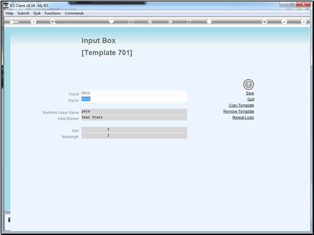Viewport: 314px width, 235px height.
Task: Open the Submit menu
Action: pyautogui.click(x=23, y=13)
